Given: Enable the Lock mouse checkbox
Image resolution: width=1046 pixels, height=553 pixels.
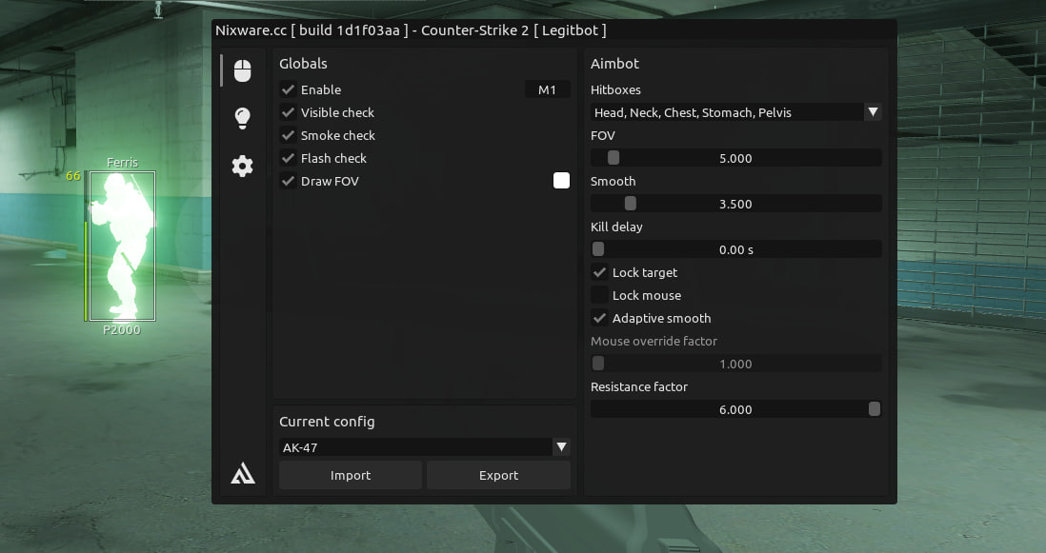Looking at the screenshot, I should click(599, 295).
